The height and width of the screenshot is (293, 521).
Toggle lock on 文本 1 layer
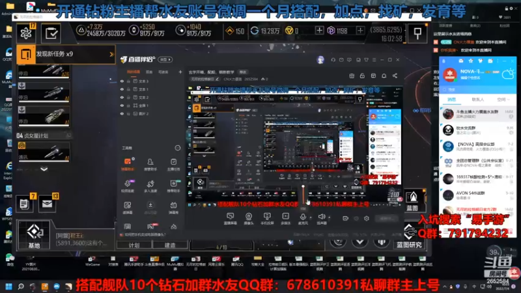pos(128,89)
